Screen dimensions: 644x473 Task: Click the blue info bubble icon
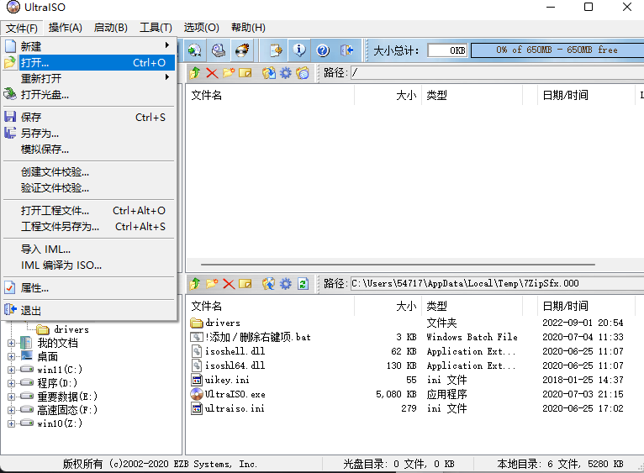coord(299,50)
